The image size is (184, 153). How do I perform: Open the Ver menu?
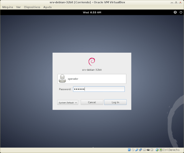[18, 7]
